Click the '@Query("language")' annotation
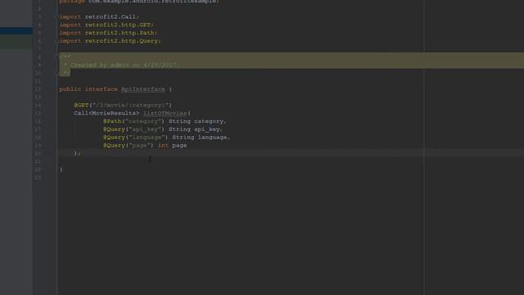Viewport: 524px width, 295px height. [x=135, y=137]
